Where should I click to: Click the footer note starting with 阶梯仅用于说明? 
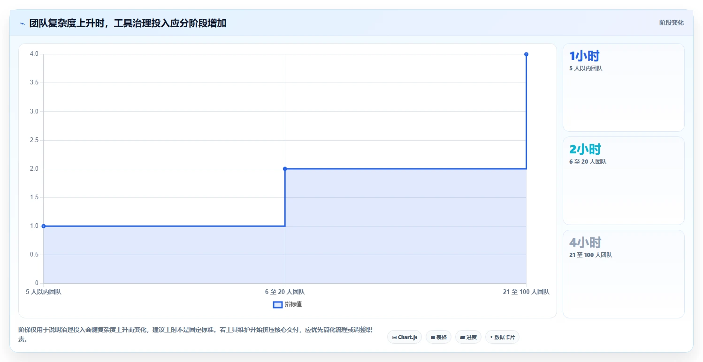point(195,334)
